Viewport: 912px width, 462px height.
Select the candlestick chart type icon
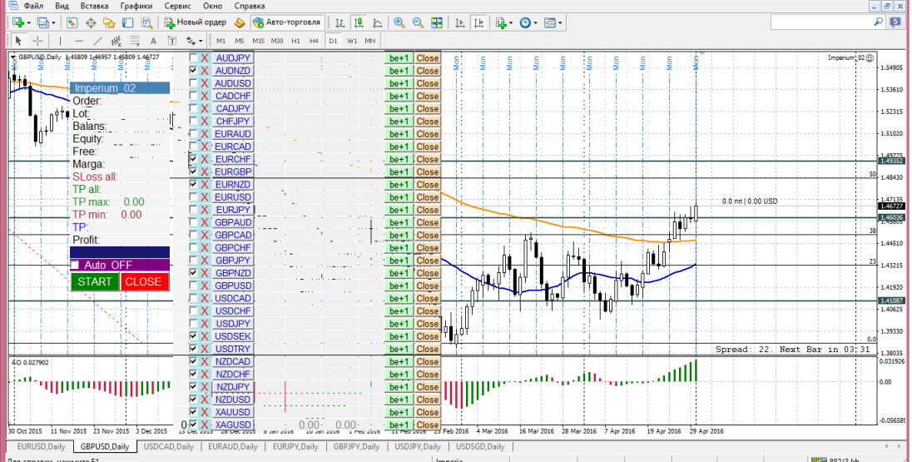click(359, 22)
